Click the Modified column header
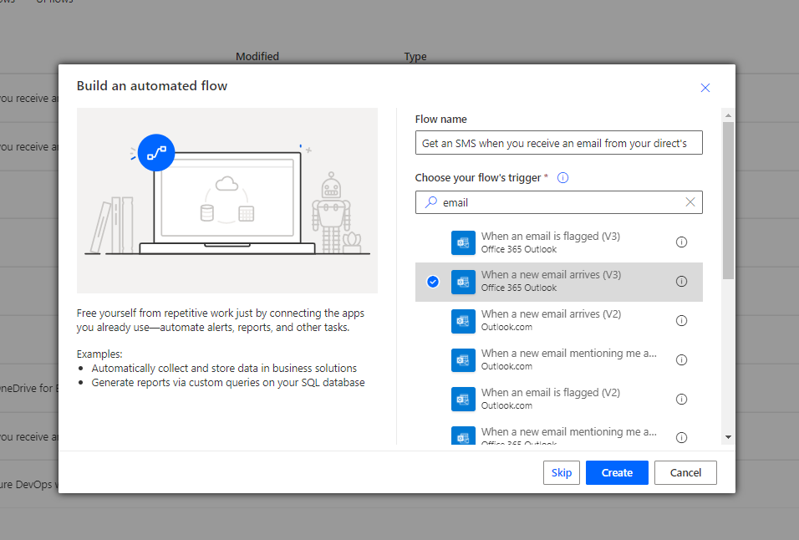799x540 pixels. pos(257,56)
